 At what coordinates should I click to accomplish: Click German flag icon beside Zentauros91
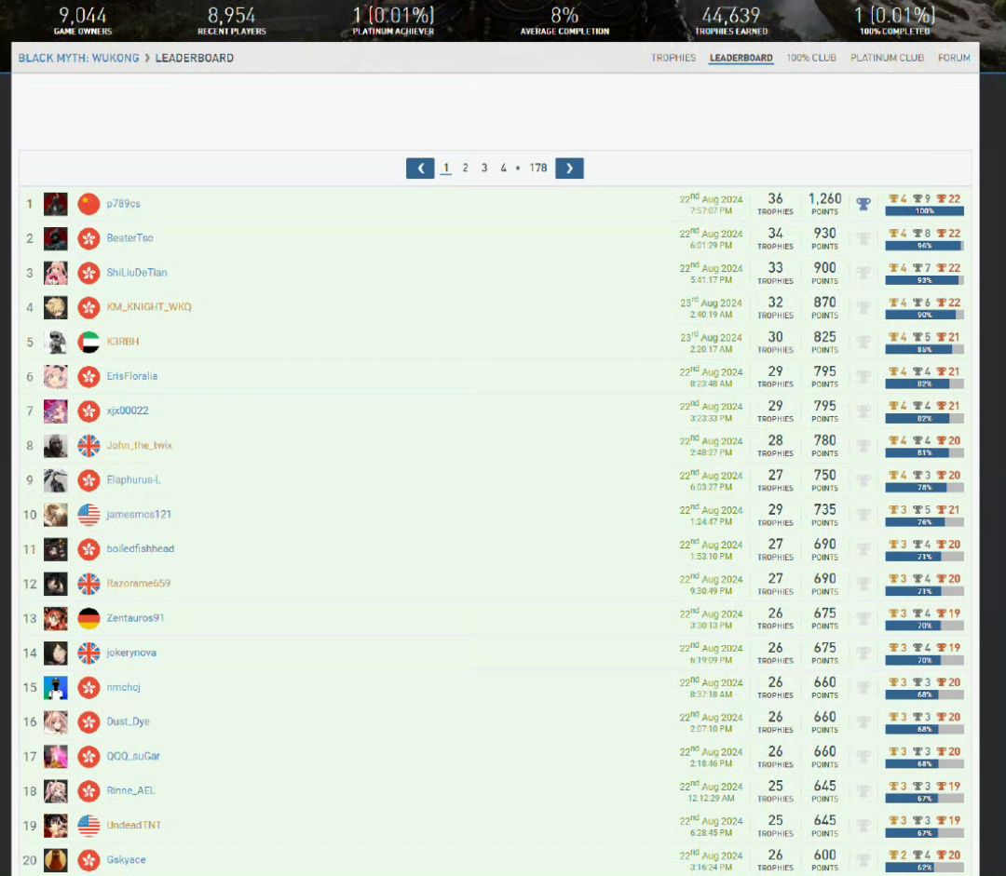[88, 618]
